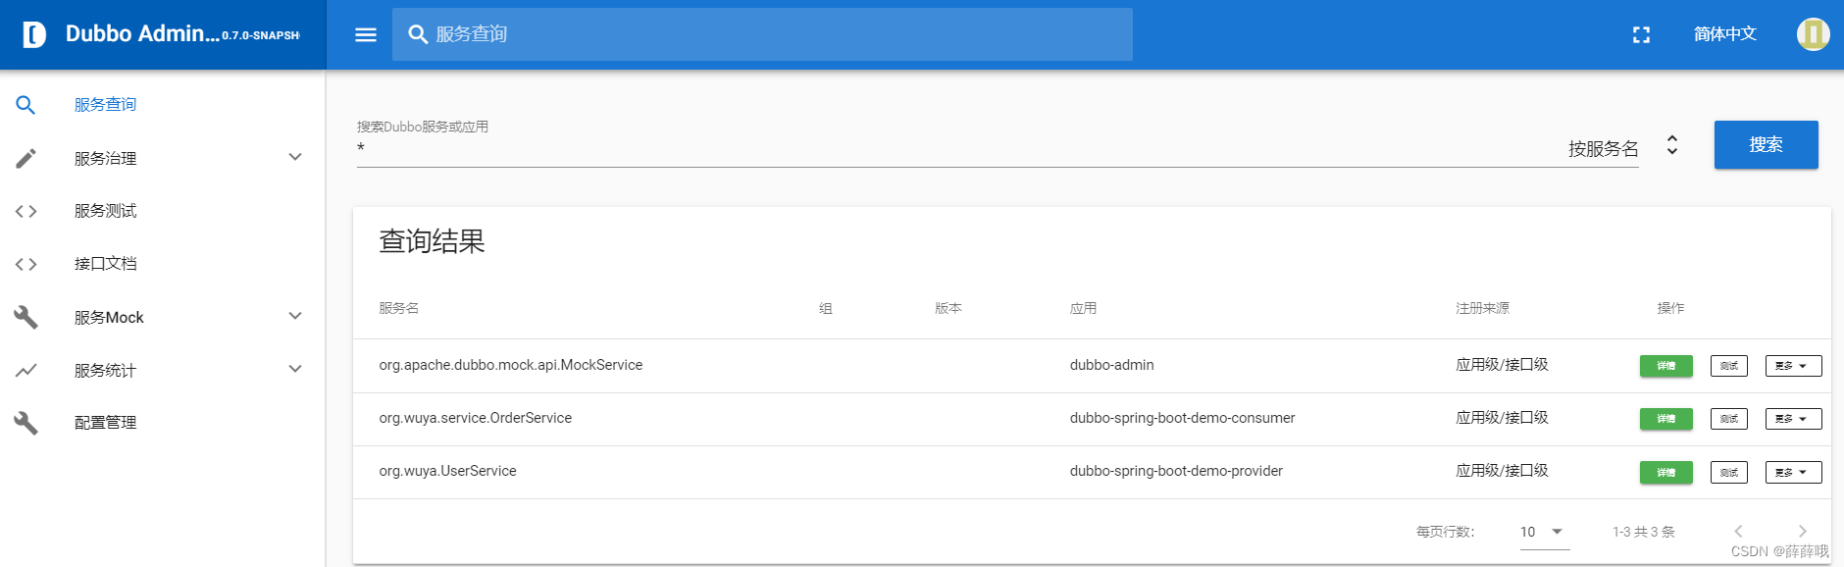Click dubbo-spring-boot-demo-provider application cell
The width and height of the screenshot is (1844, 567).
pyautogui.click(x=1176, y=471)
